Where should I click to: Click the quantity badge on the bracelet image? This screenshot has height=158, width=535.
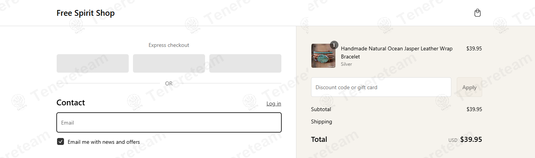click(x=334, y=45)
